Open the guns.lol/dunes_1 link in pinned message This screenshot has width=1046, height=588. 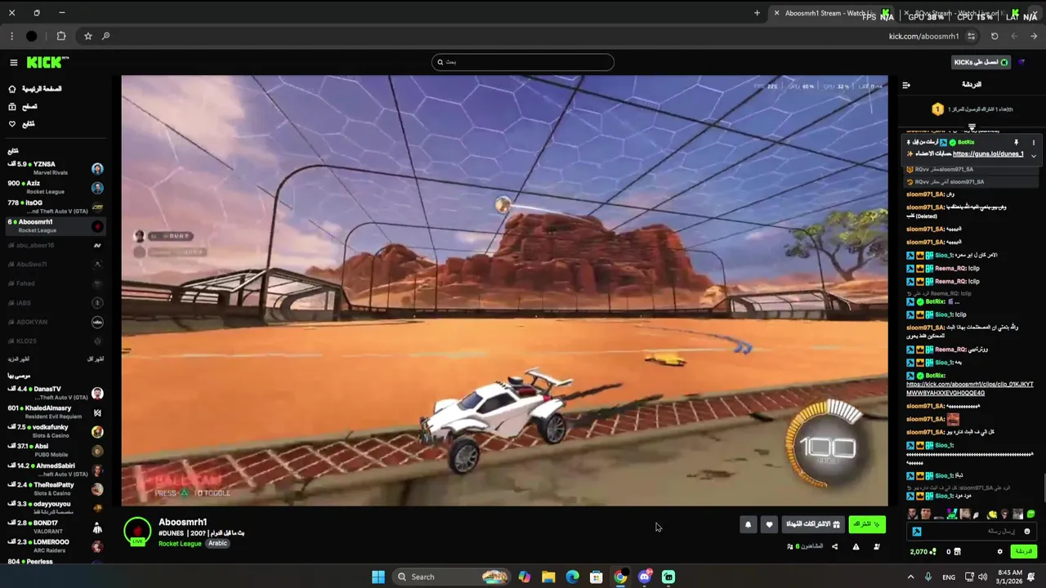tap(988, 154)
